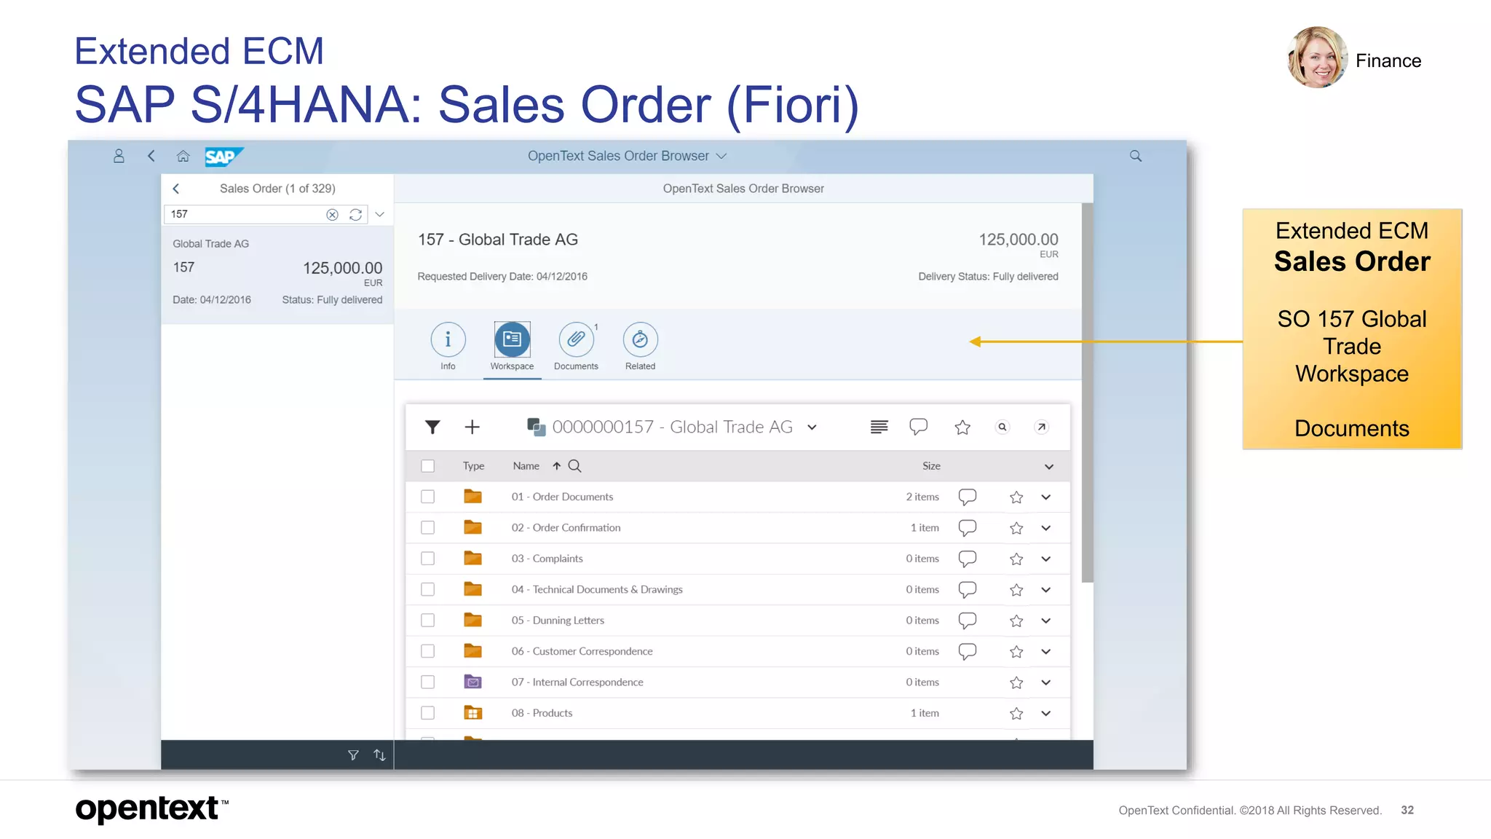Favorite 07 - Internal Correspondence
This screenshot has width=1491, height=839.
pos(1016,682)
